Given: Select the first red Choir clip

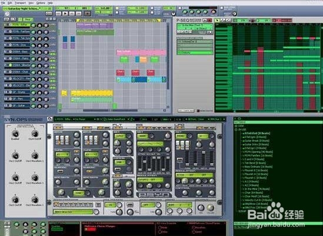Looking at the screenshot, I should tap(120, 73).
